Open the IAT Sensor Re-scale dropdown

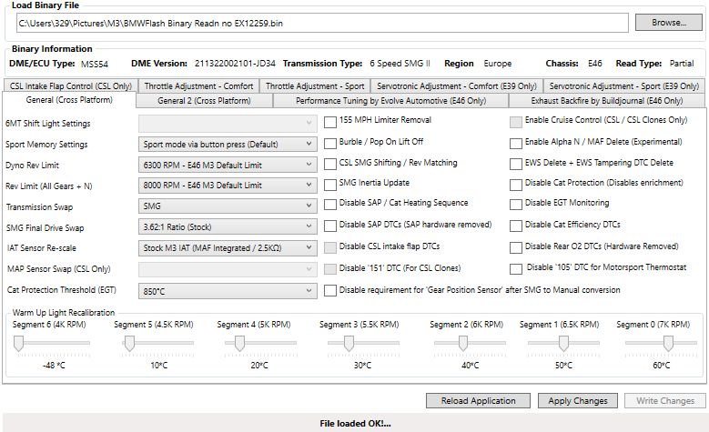point(228,247)
